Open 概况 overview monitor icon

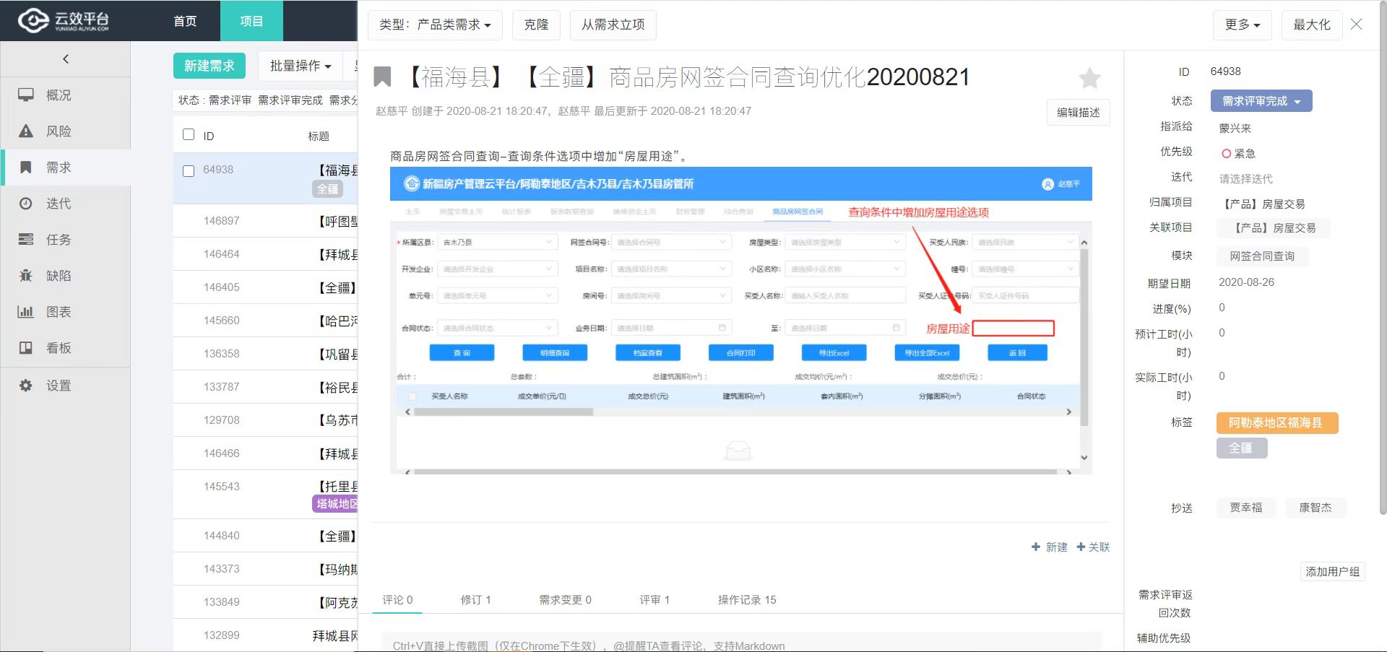point(26,95)
